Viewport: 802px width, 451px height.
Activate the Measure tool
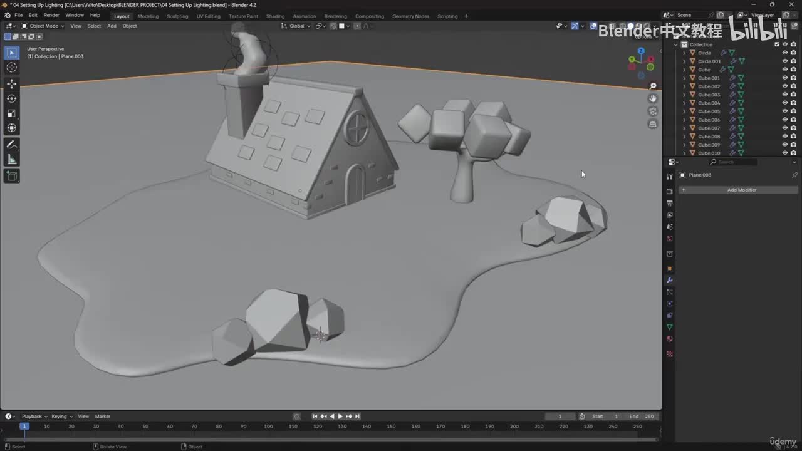(x=11, y=160)
